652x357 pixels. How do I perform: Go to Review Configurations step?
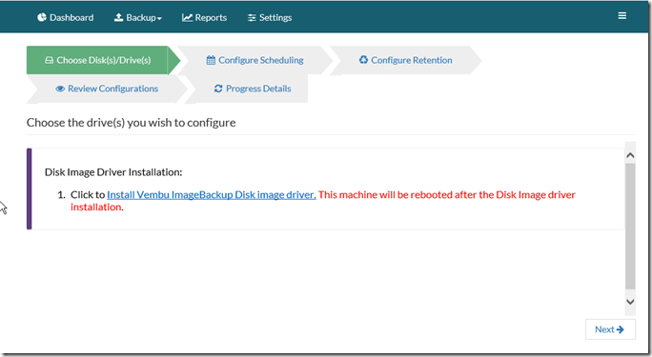pos(107,89)
